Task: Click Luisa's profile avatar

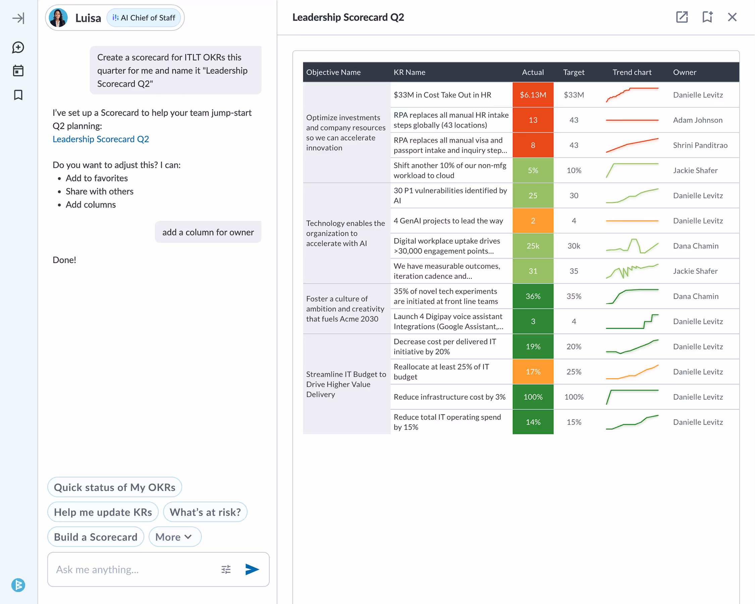Action: pos(58,17)
